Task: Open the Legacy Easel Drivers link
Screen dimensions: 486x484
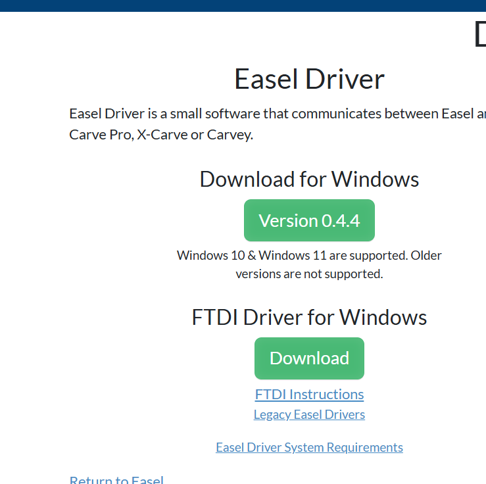Action: 309,414
